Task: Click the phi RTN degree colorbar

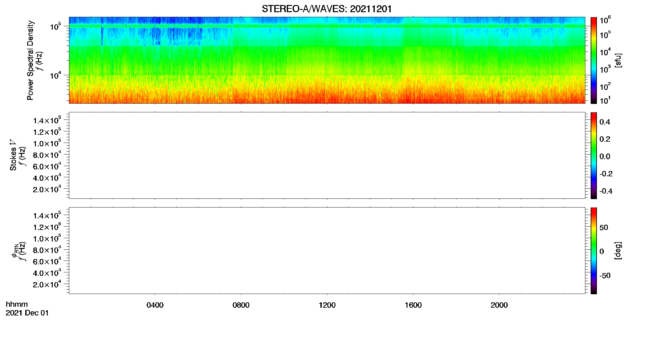Action: pyautogui.click(x=594, y=251)
